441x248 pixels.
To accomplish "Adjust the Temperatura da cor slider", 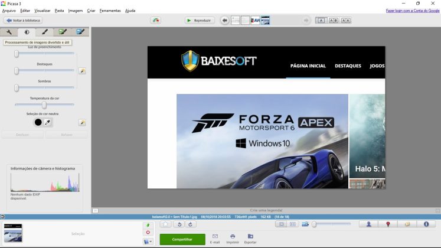I will (x=44, y=105).
